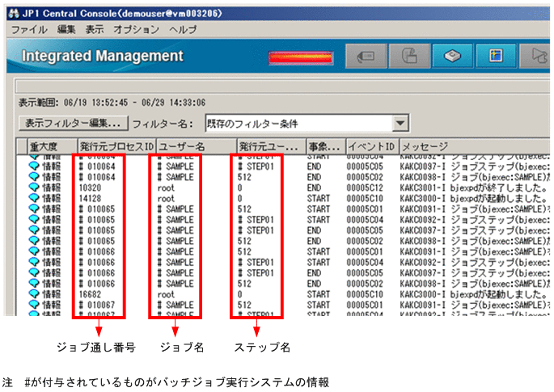Screen dimensions: 554x392
Task: Select the # 010067 cell in START row
Action: 97,305
